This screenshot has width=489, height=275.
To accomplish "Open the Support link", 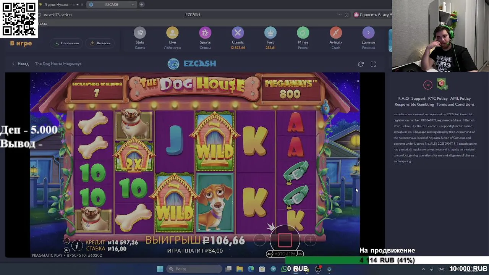I will coord(418,99).
